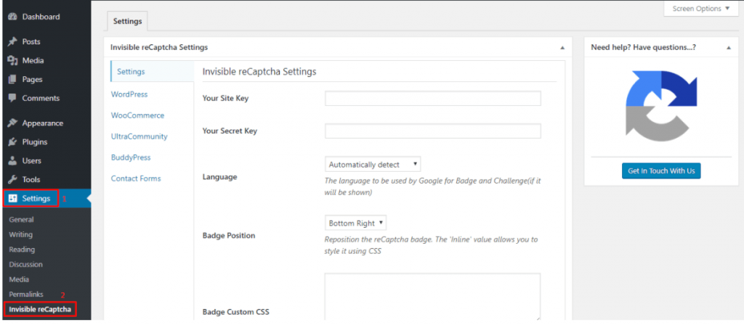Open the Dashboard menu label

[41, 17]
